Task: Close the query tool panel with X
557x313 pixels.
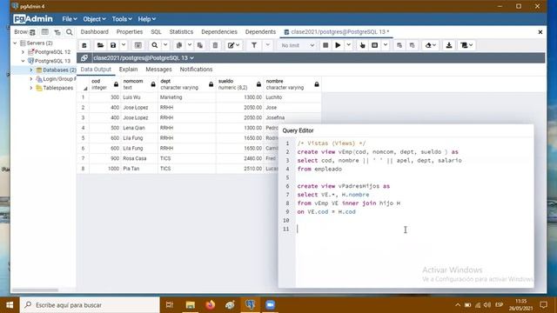Action: [540, 32]
